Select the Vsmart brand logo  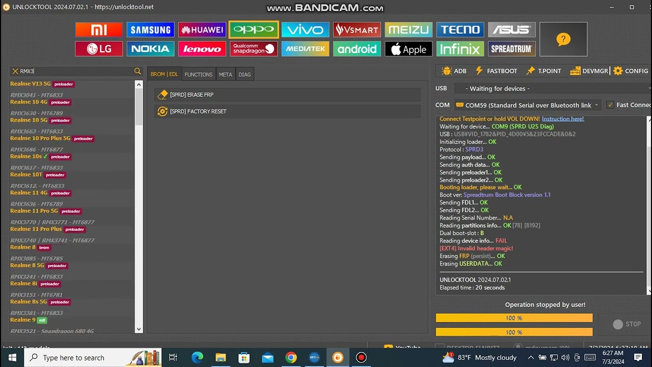coord(357,30)
